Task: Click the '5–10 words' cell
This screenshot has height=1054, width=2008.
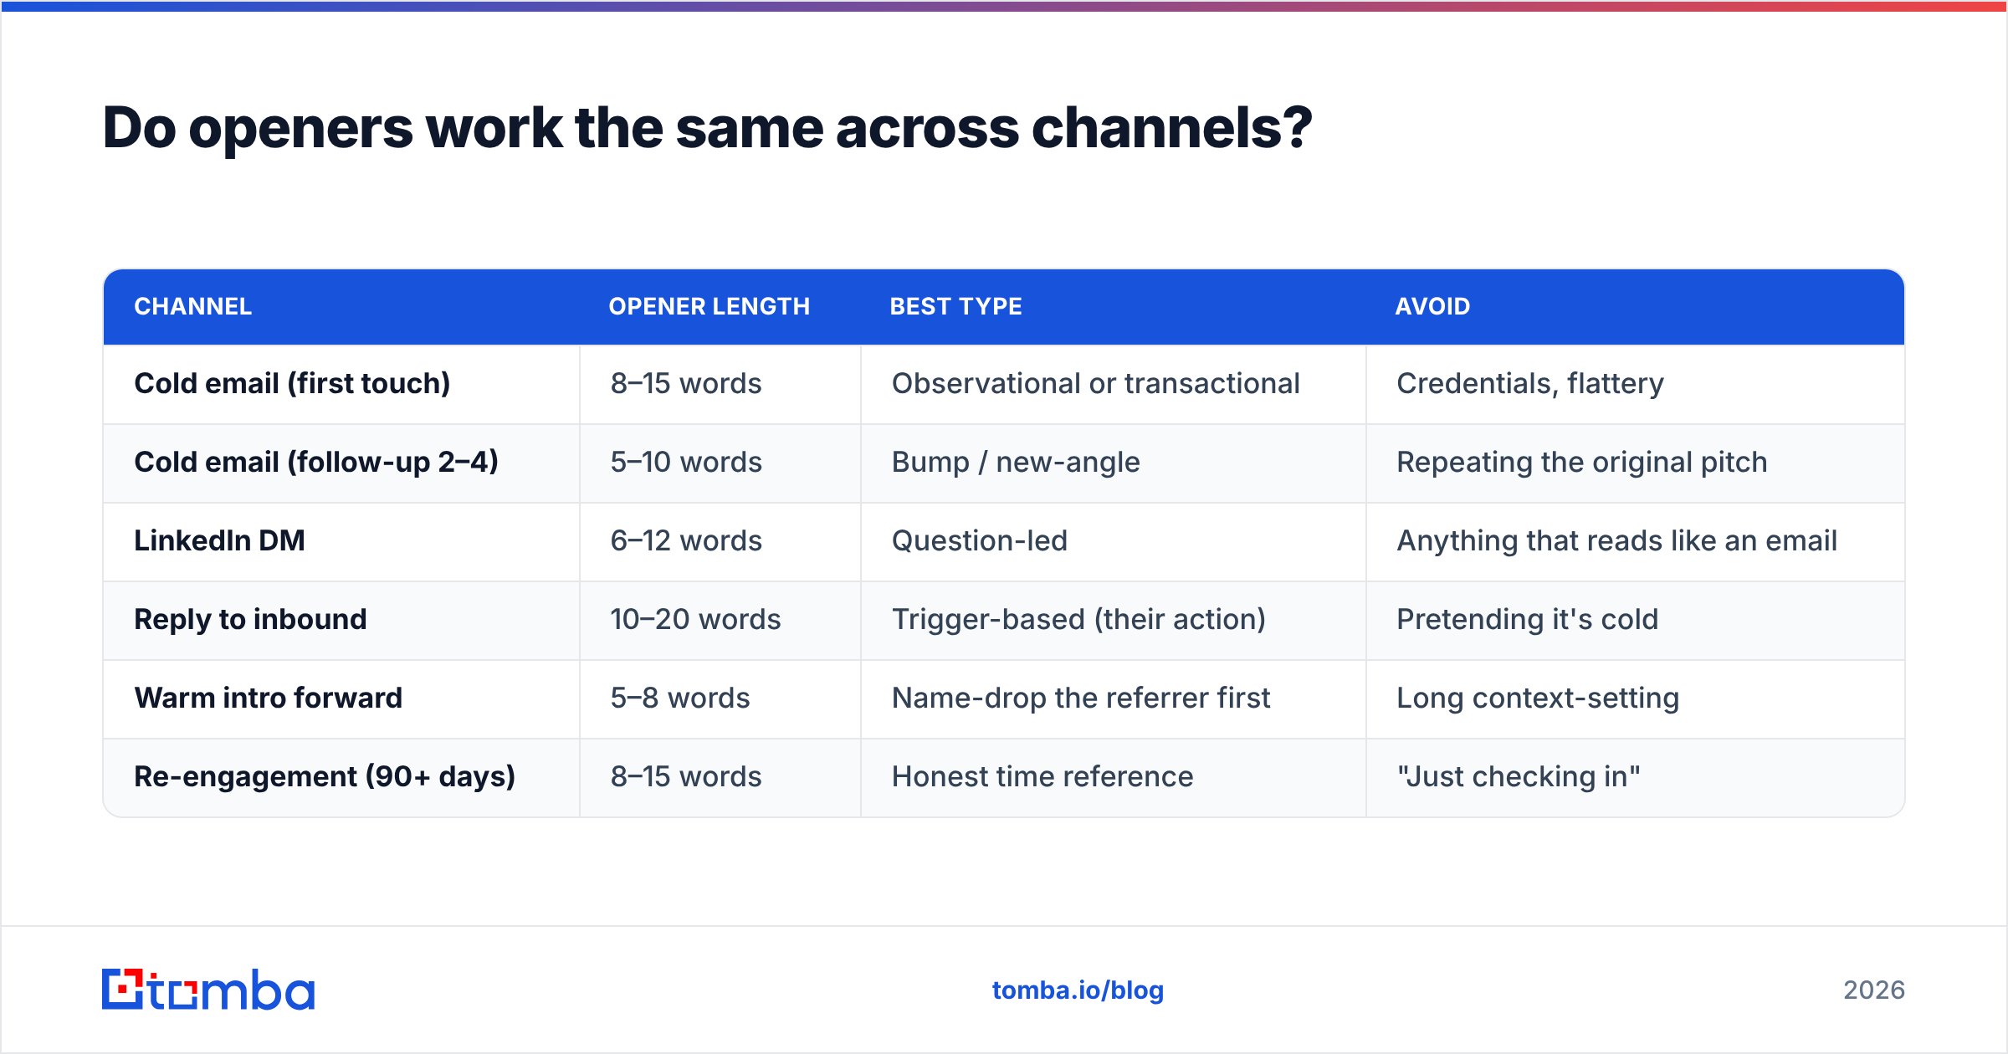Action: [x=686, y=462]
